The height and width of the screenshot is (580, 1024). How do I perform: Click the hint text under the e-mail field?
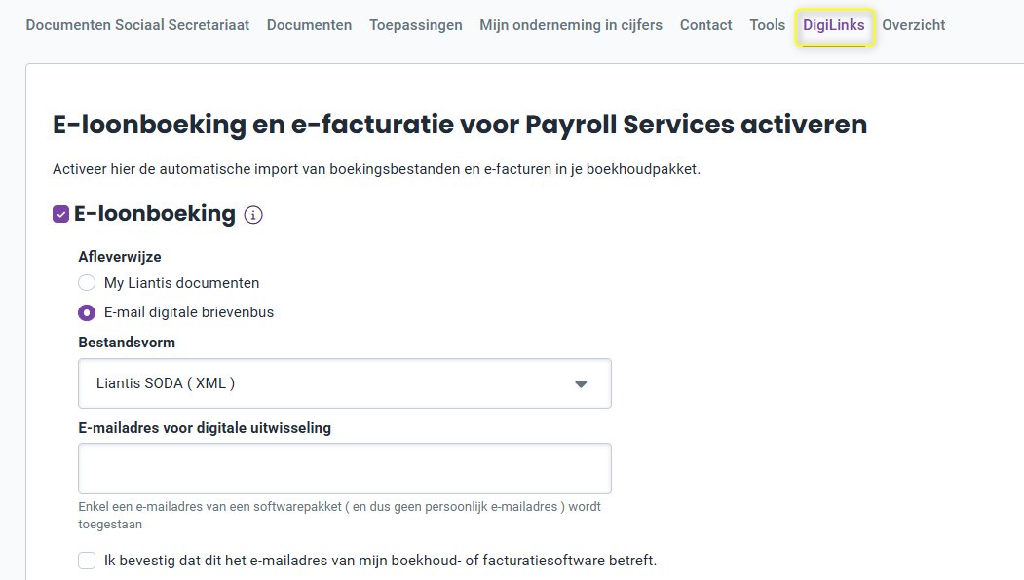click(x=340, y=516)
